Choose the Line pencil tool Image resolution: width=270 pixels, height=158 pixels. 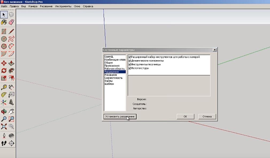pos(11,32)
